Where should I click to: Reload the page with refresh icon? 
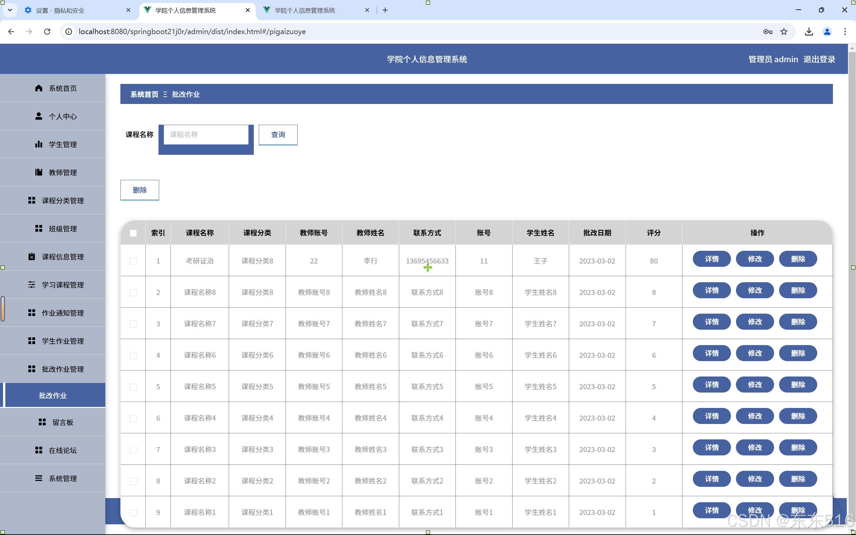coord(47,31)
